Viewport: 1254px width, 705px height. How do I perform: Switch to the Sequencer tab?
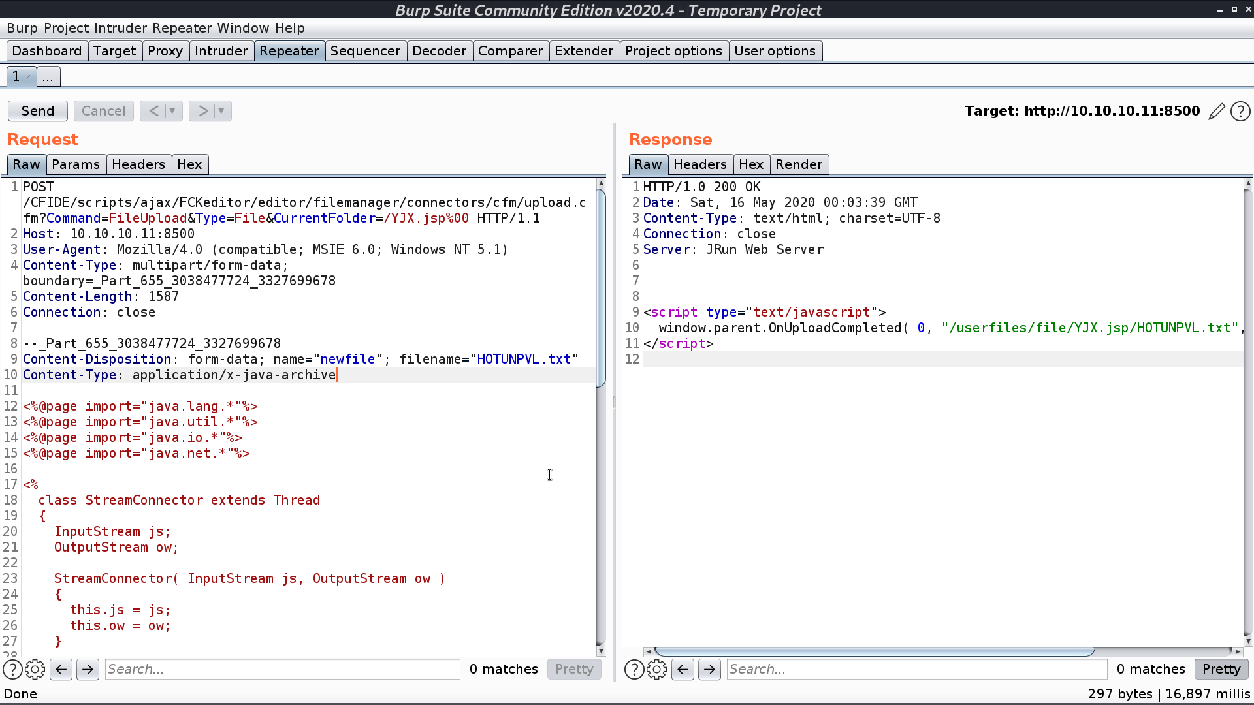(366, 51)
